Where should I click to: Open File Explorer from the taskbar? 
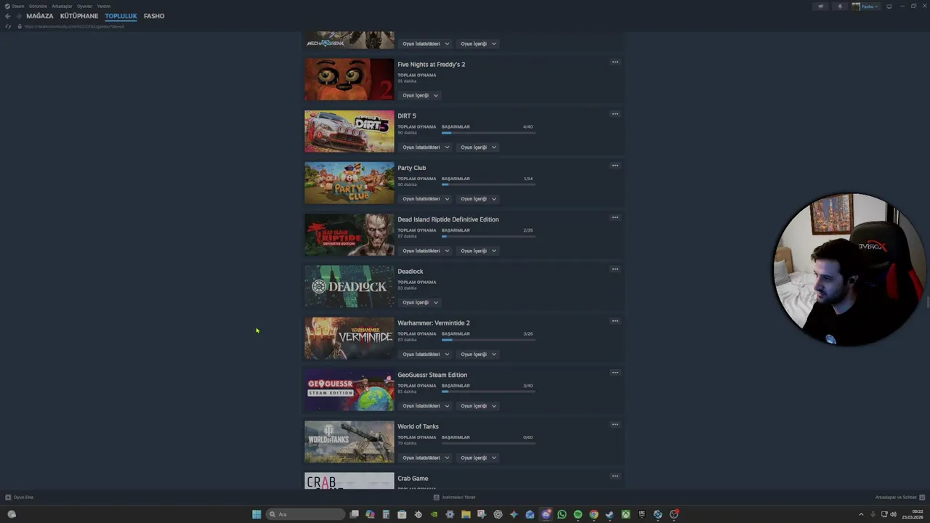(466, 514)
